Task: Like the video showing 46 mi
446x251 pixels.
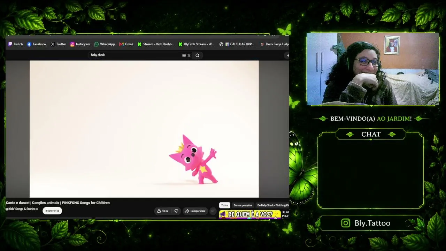Action: (x=163, y=211)
